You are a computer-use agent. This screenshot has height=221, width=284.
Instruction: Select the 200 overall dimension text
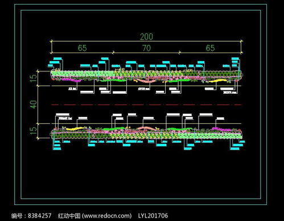pyautogui.click(x=146, y=37)
